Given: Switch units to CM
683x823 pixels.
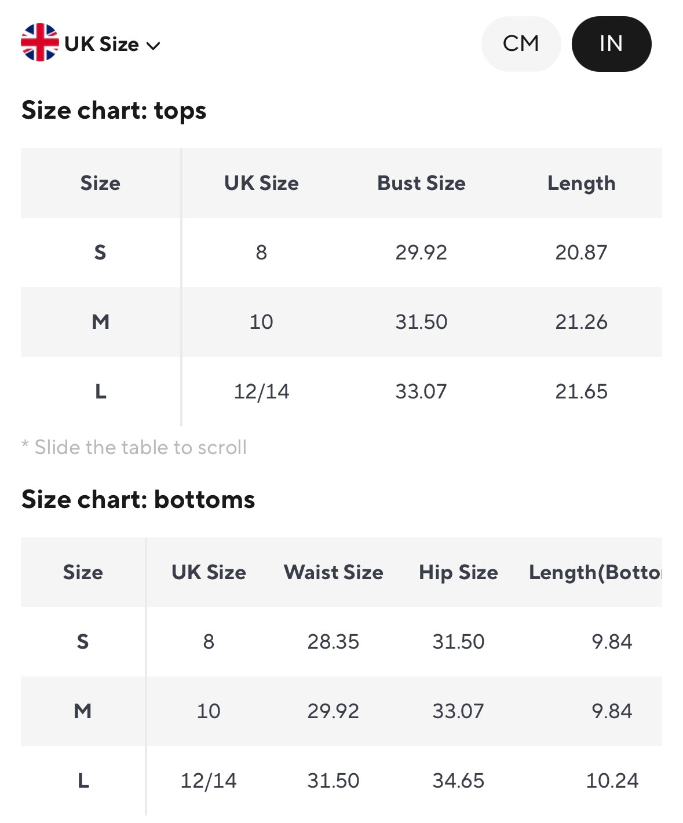Looking at the screenshot, I should [x=520, y=44].
